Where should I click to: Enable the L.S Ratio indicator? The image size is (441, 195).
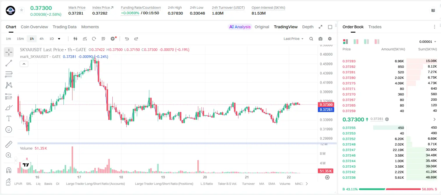pos(207,184)
